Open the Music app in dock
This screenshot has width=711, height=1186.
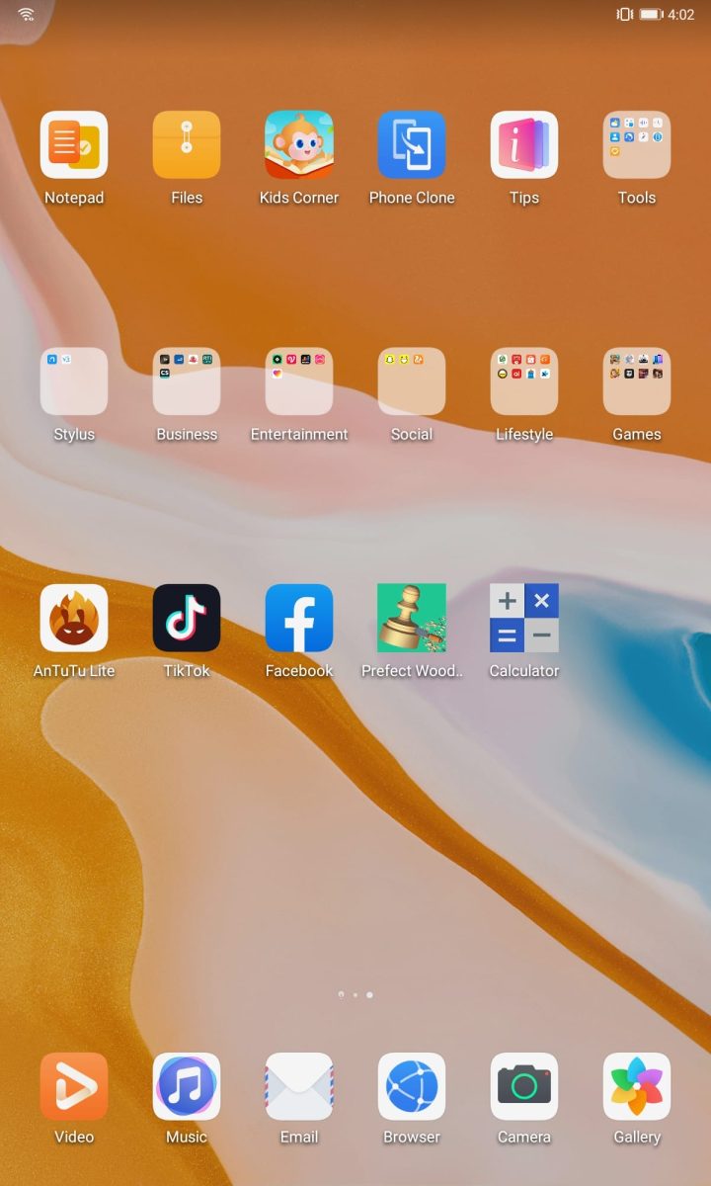(187, 1086)
